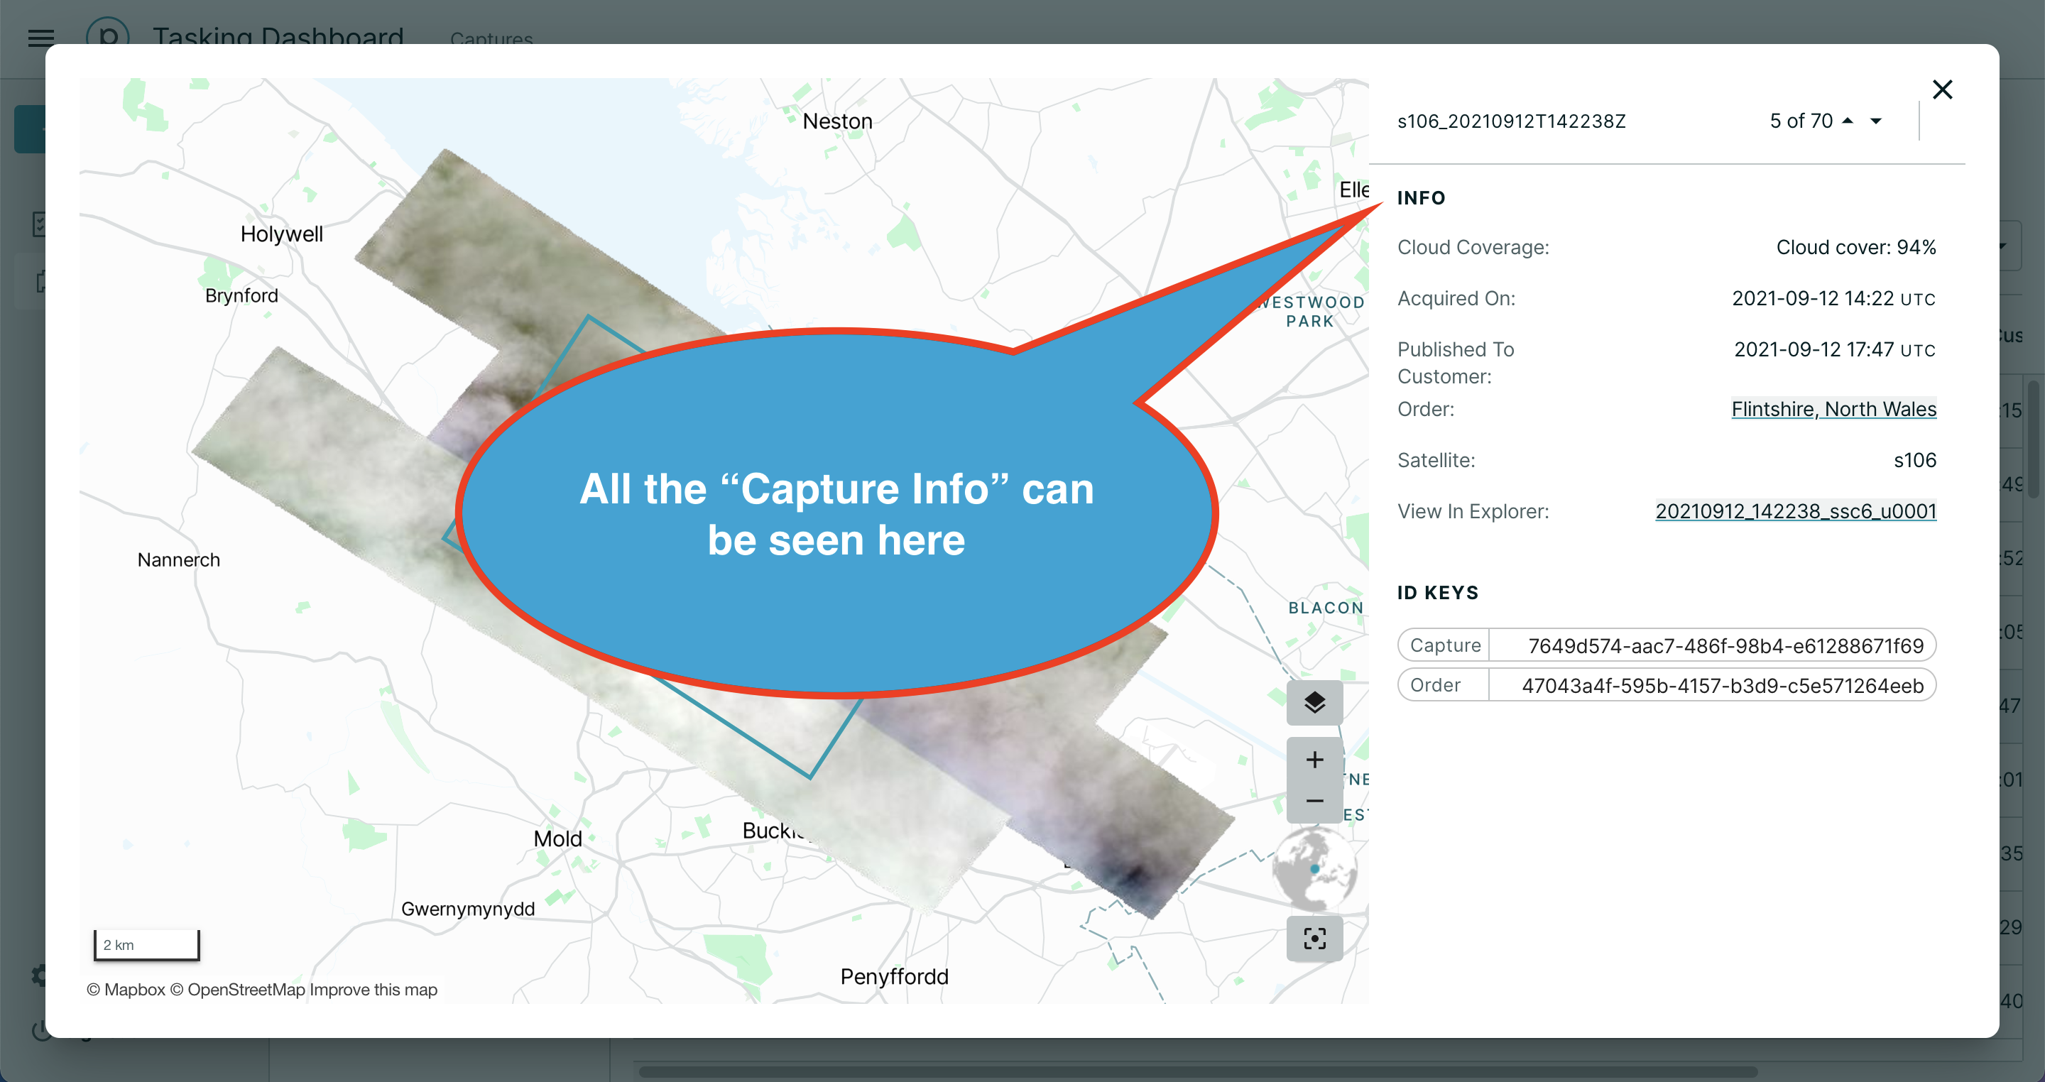Open the Mapbox attribution link
Image resolution: width=2045 pixels, height=1082 pixels.
[126, 989]
